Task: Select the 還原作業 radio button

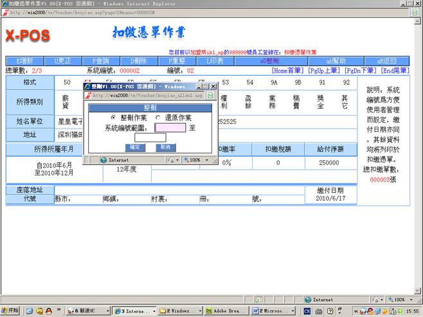Action: (157, 118)
